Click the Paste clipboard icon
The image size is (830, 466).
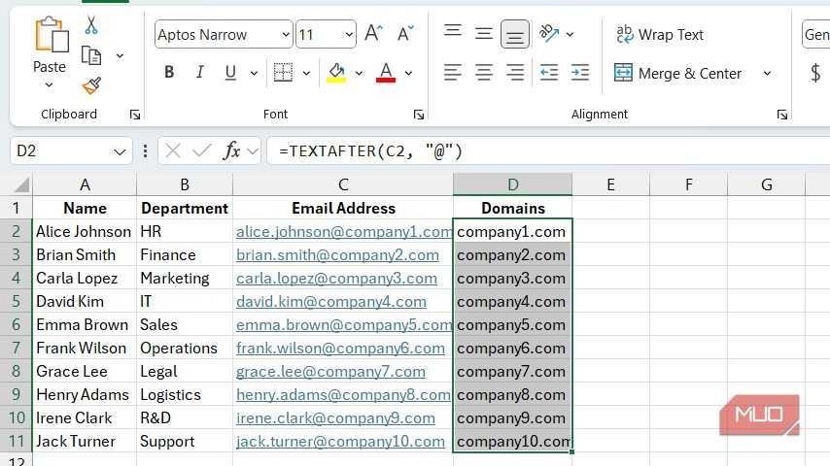click(52, 35)
